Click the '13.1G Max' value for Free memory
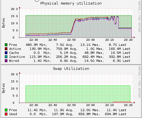142x118 pixels. pyautogui.click(x=90, y=45)
